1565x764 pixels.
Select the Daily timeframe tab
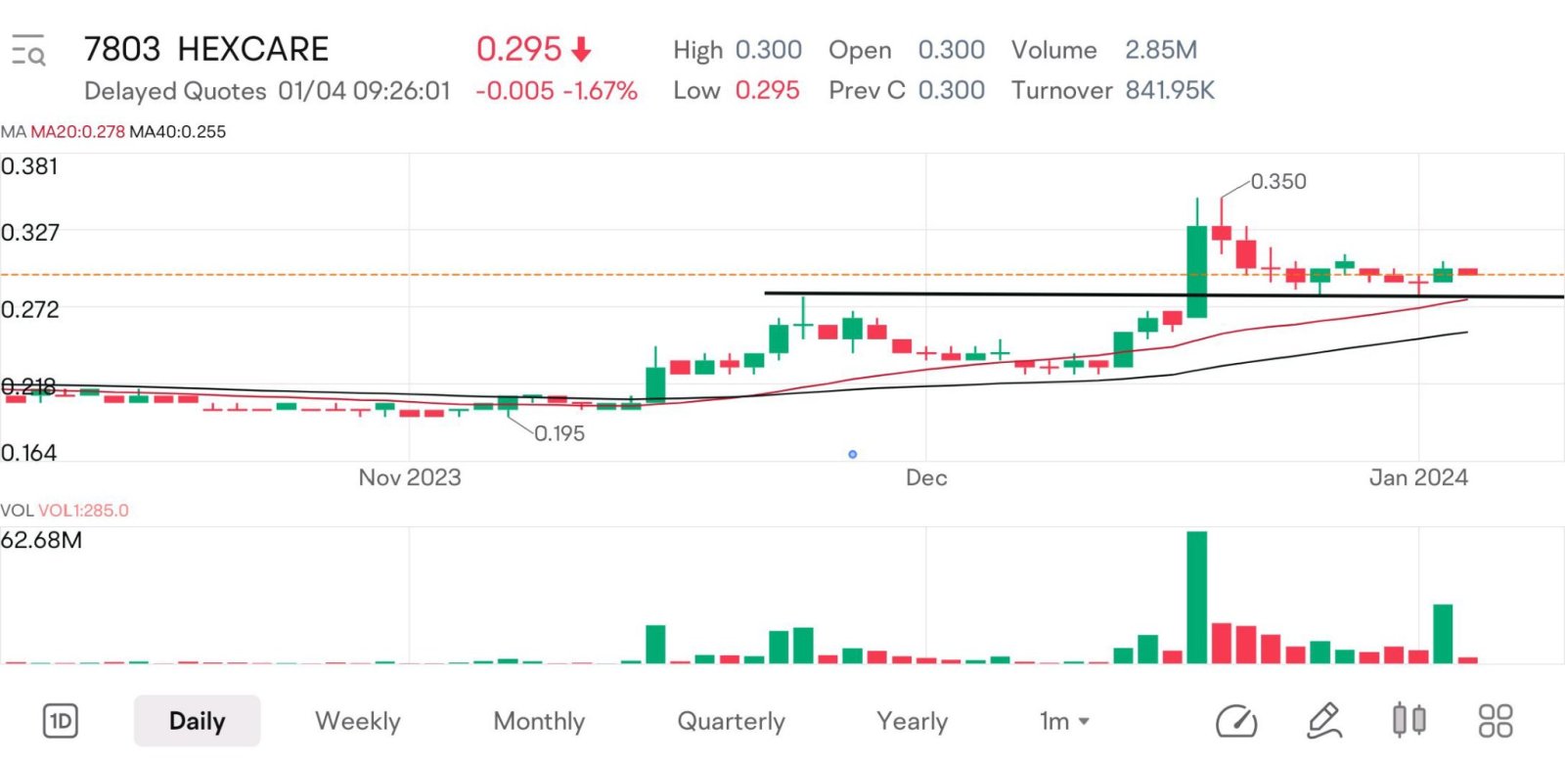click(197, 721)
